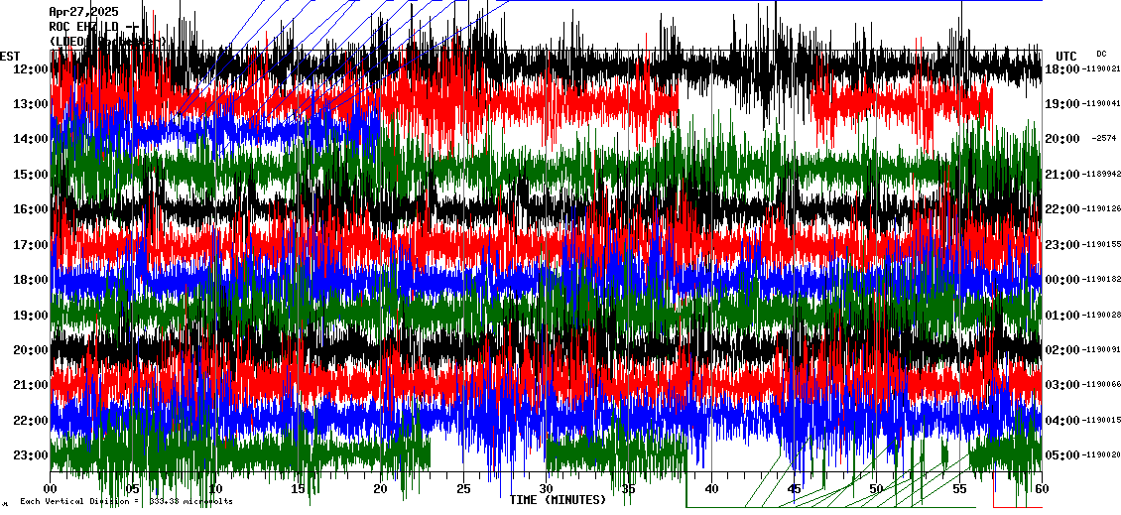This screenshot has width=1121, height=515.
Task: Select the 15:00 EST row label
Action: [30, 175]
